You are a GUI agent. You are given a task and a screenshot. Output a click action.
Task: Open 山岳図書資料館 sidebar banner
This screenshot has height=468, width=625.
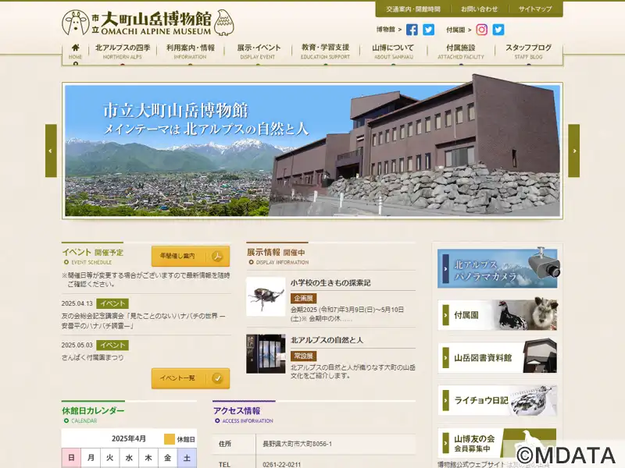pos(498,357)
